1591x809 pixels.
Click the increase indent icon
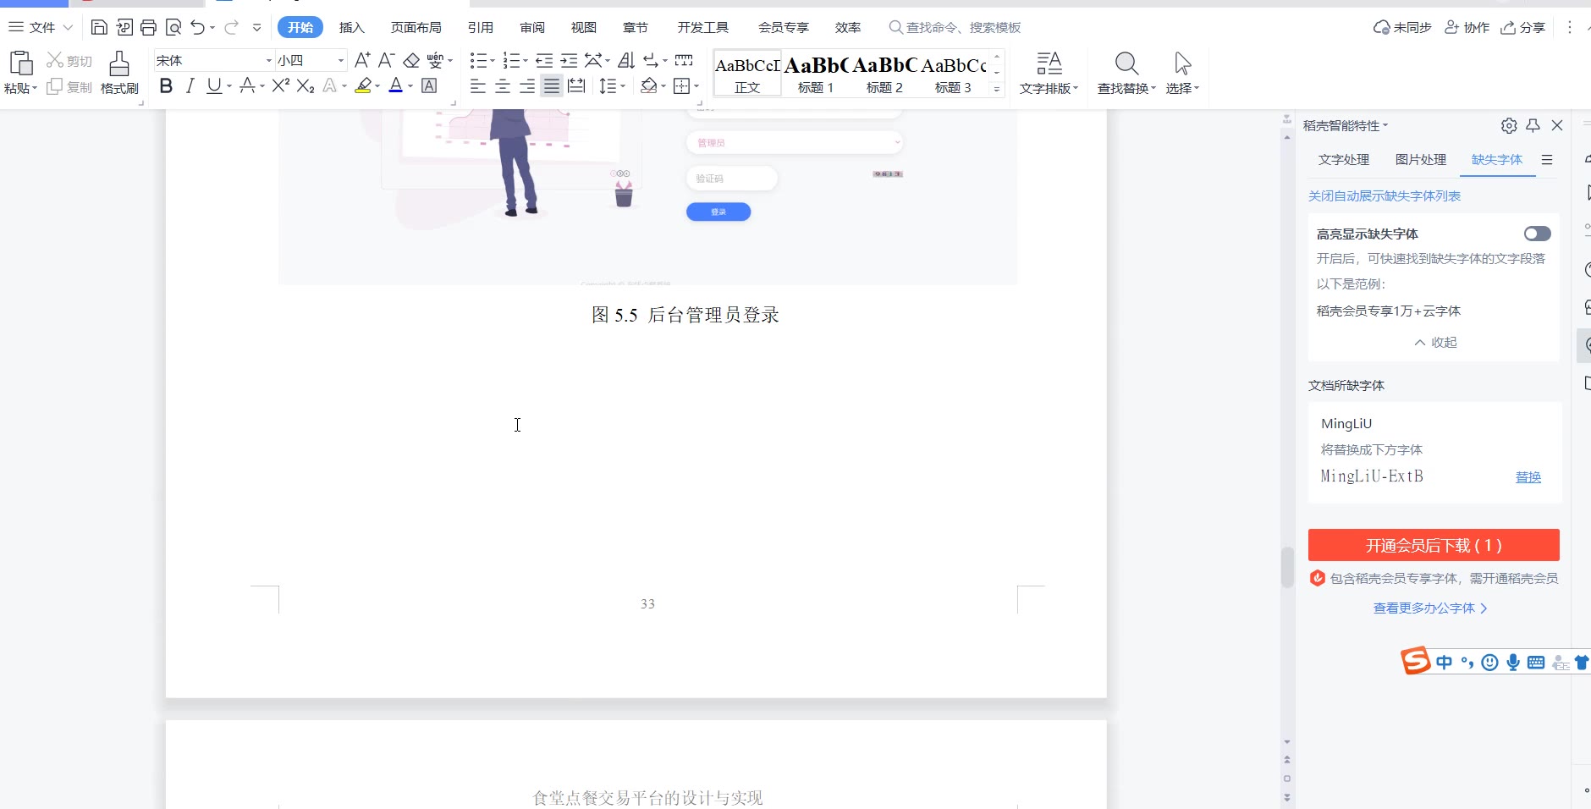tap(569, 60)
